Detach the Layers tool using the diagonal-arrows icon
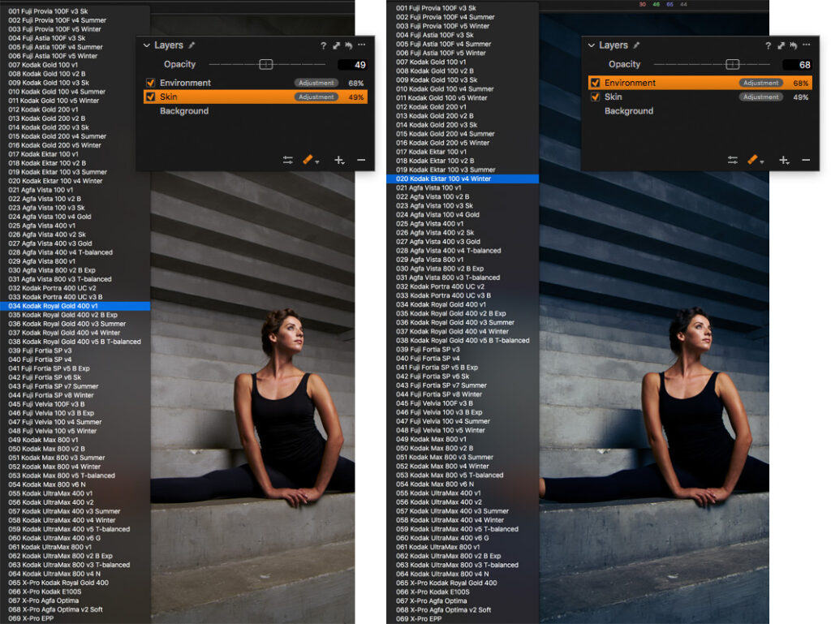This screenshot has width=831, height=624. (x=336, y=45)
